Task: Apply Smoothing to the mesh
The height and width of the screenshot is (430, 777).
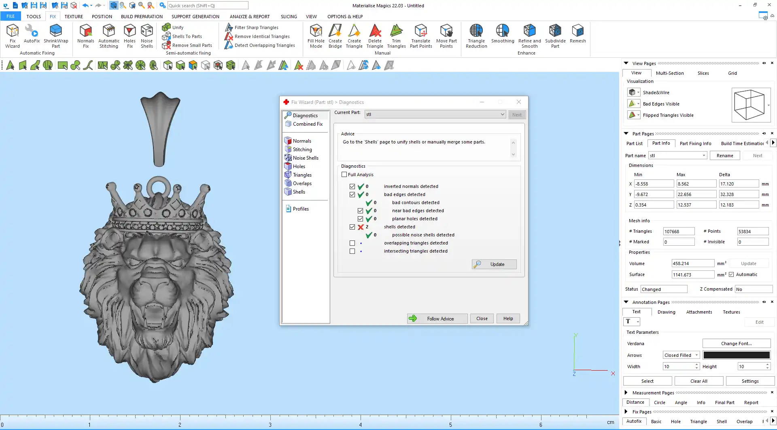Action: click(503, 34)
